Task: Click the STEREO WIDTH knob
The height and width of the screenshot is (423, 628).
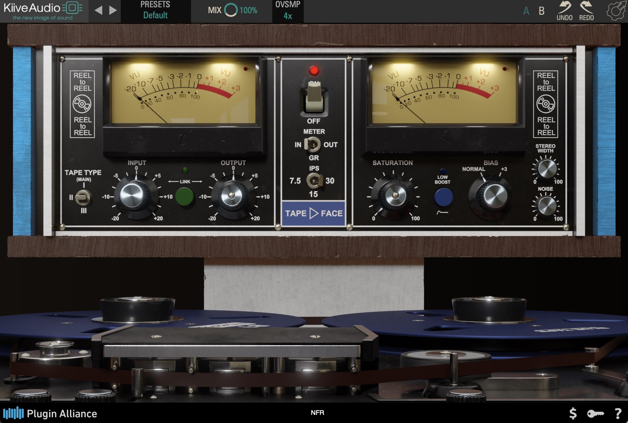Action: tap(547, 169)
